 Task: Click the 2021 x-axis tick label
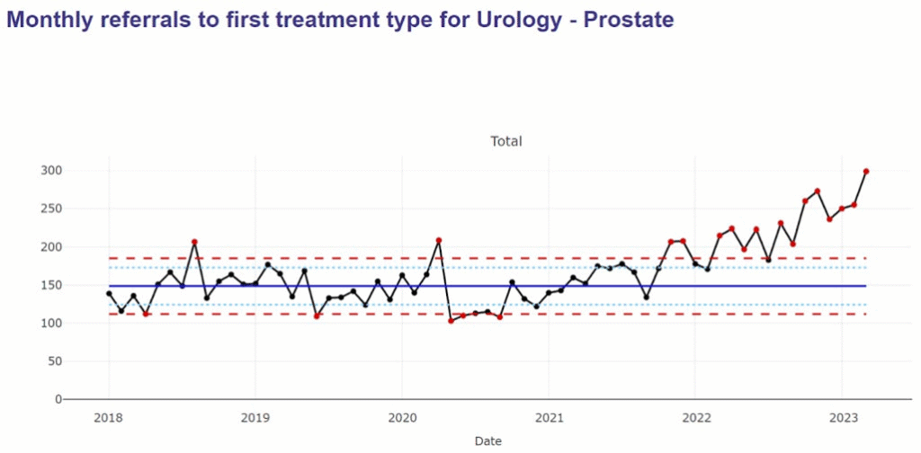(549, 417)
